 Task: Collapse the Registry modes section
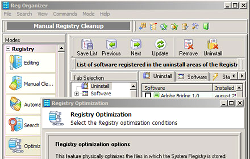(8, 49)
